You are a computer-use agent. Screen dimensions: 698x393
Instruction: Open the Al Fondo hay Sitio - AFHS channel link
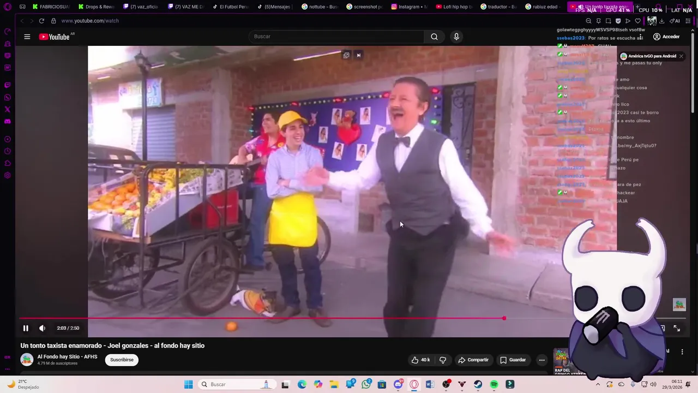[67, 356]
